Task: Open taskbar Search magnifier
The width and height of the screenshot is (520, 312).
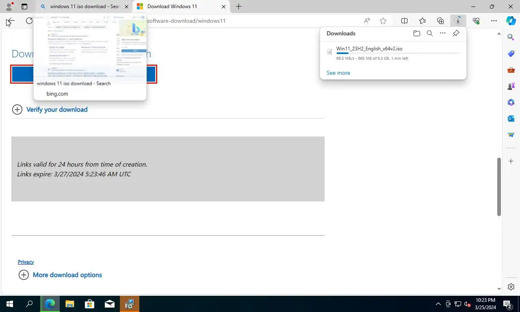Action: pos(29,304)
